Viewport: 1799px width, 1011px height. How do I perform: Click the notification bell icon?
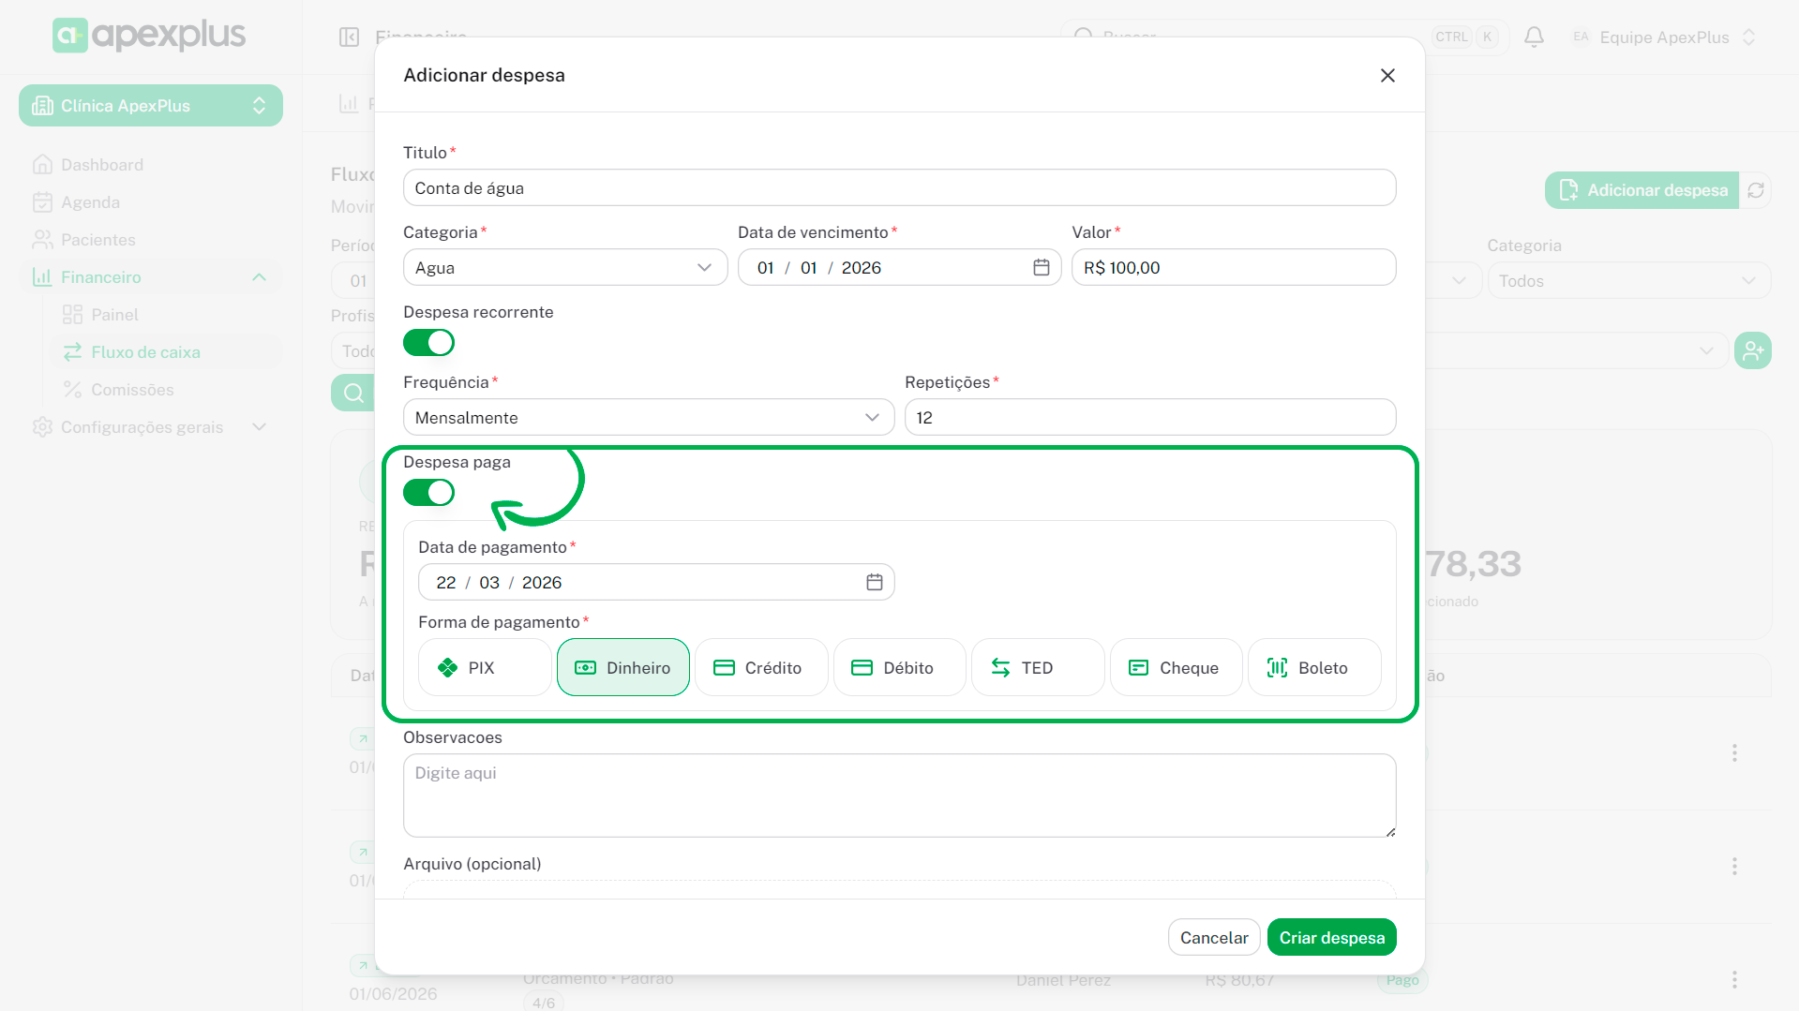coord(1534,37)
